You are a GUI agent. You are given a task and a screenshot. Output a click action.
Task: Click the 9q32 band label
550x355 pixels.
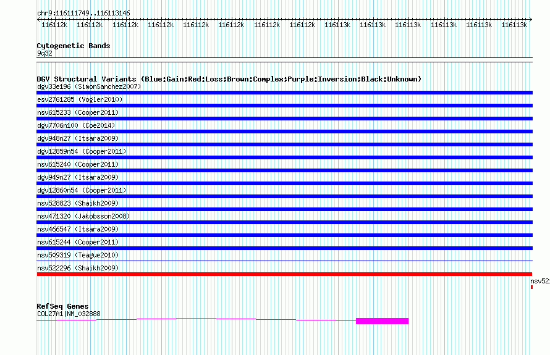point(44,53)
